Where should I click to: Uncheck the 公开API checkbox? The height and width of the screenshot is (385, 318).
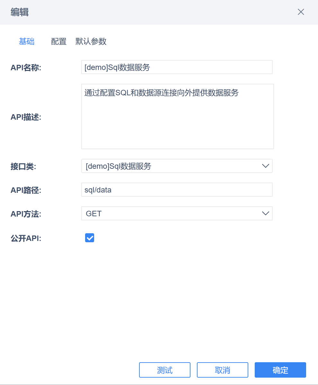tap(90, 238)
